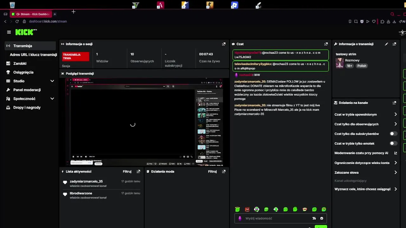Open the browser extensions puzzle icon
The width and height of the screenshot is (406, 228).
[382, 22]
